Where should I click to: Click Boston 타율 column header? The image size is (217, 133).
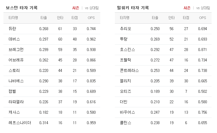[x=44, y=18]
